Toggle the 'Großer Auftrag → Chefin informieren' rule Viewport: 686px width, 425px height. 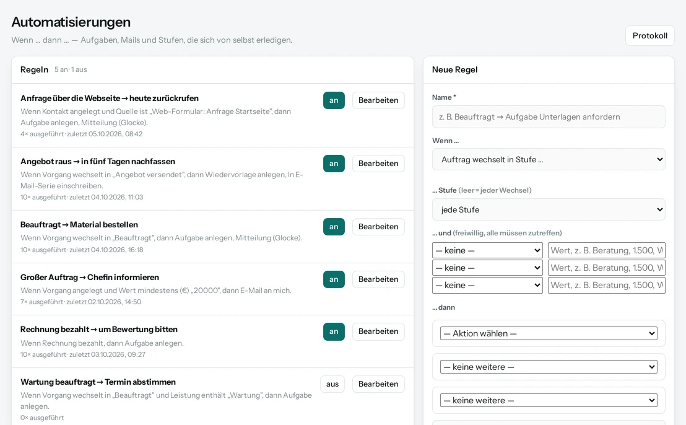point(334,279)
